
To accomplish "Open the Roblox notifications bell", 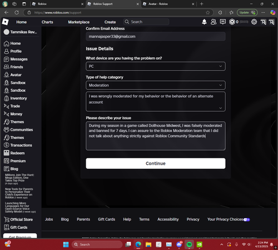I will [x=204, y=22].
